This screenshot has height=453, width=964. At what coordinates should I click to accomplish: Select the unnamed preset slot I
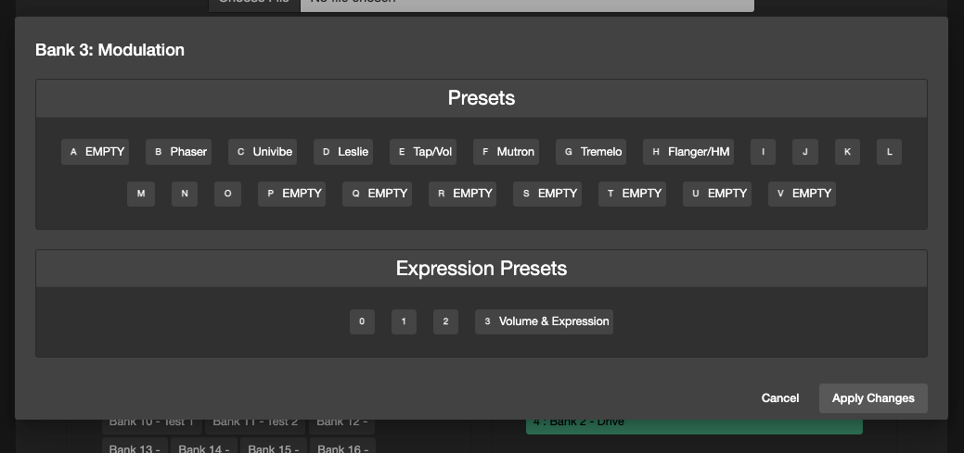click(x=763, y=152)
